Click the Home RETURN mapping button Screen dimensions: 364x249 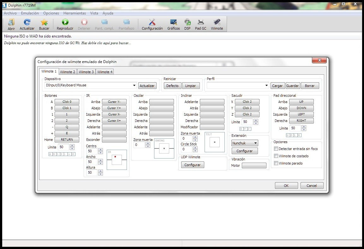click(x=67, y=140)
